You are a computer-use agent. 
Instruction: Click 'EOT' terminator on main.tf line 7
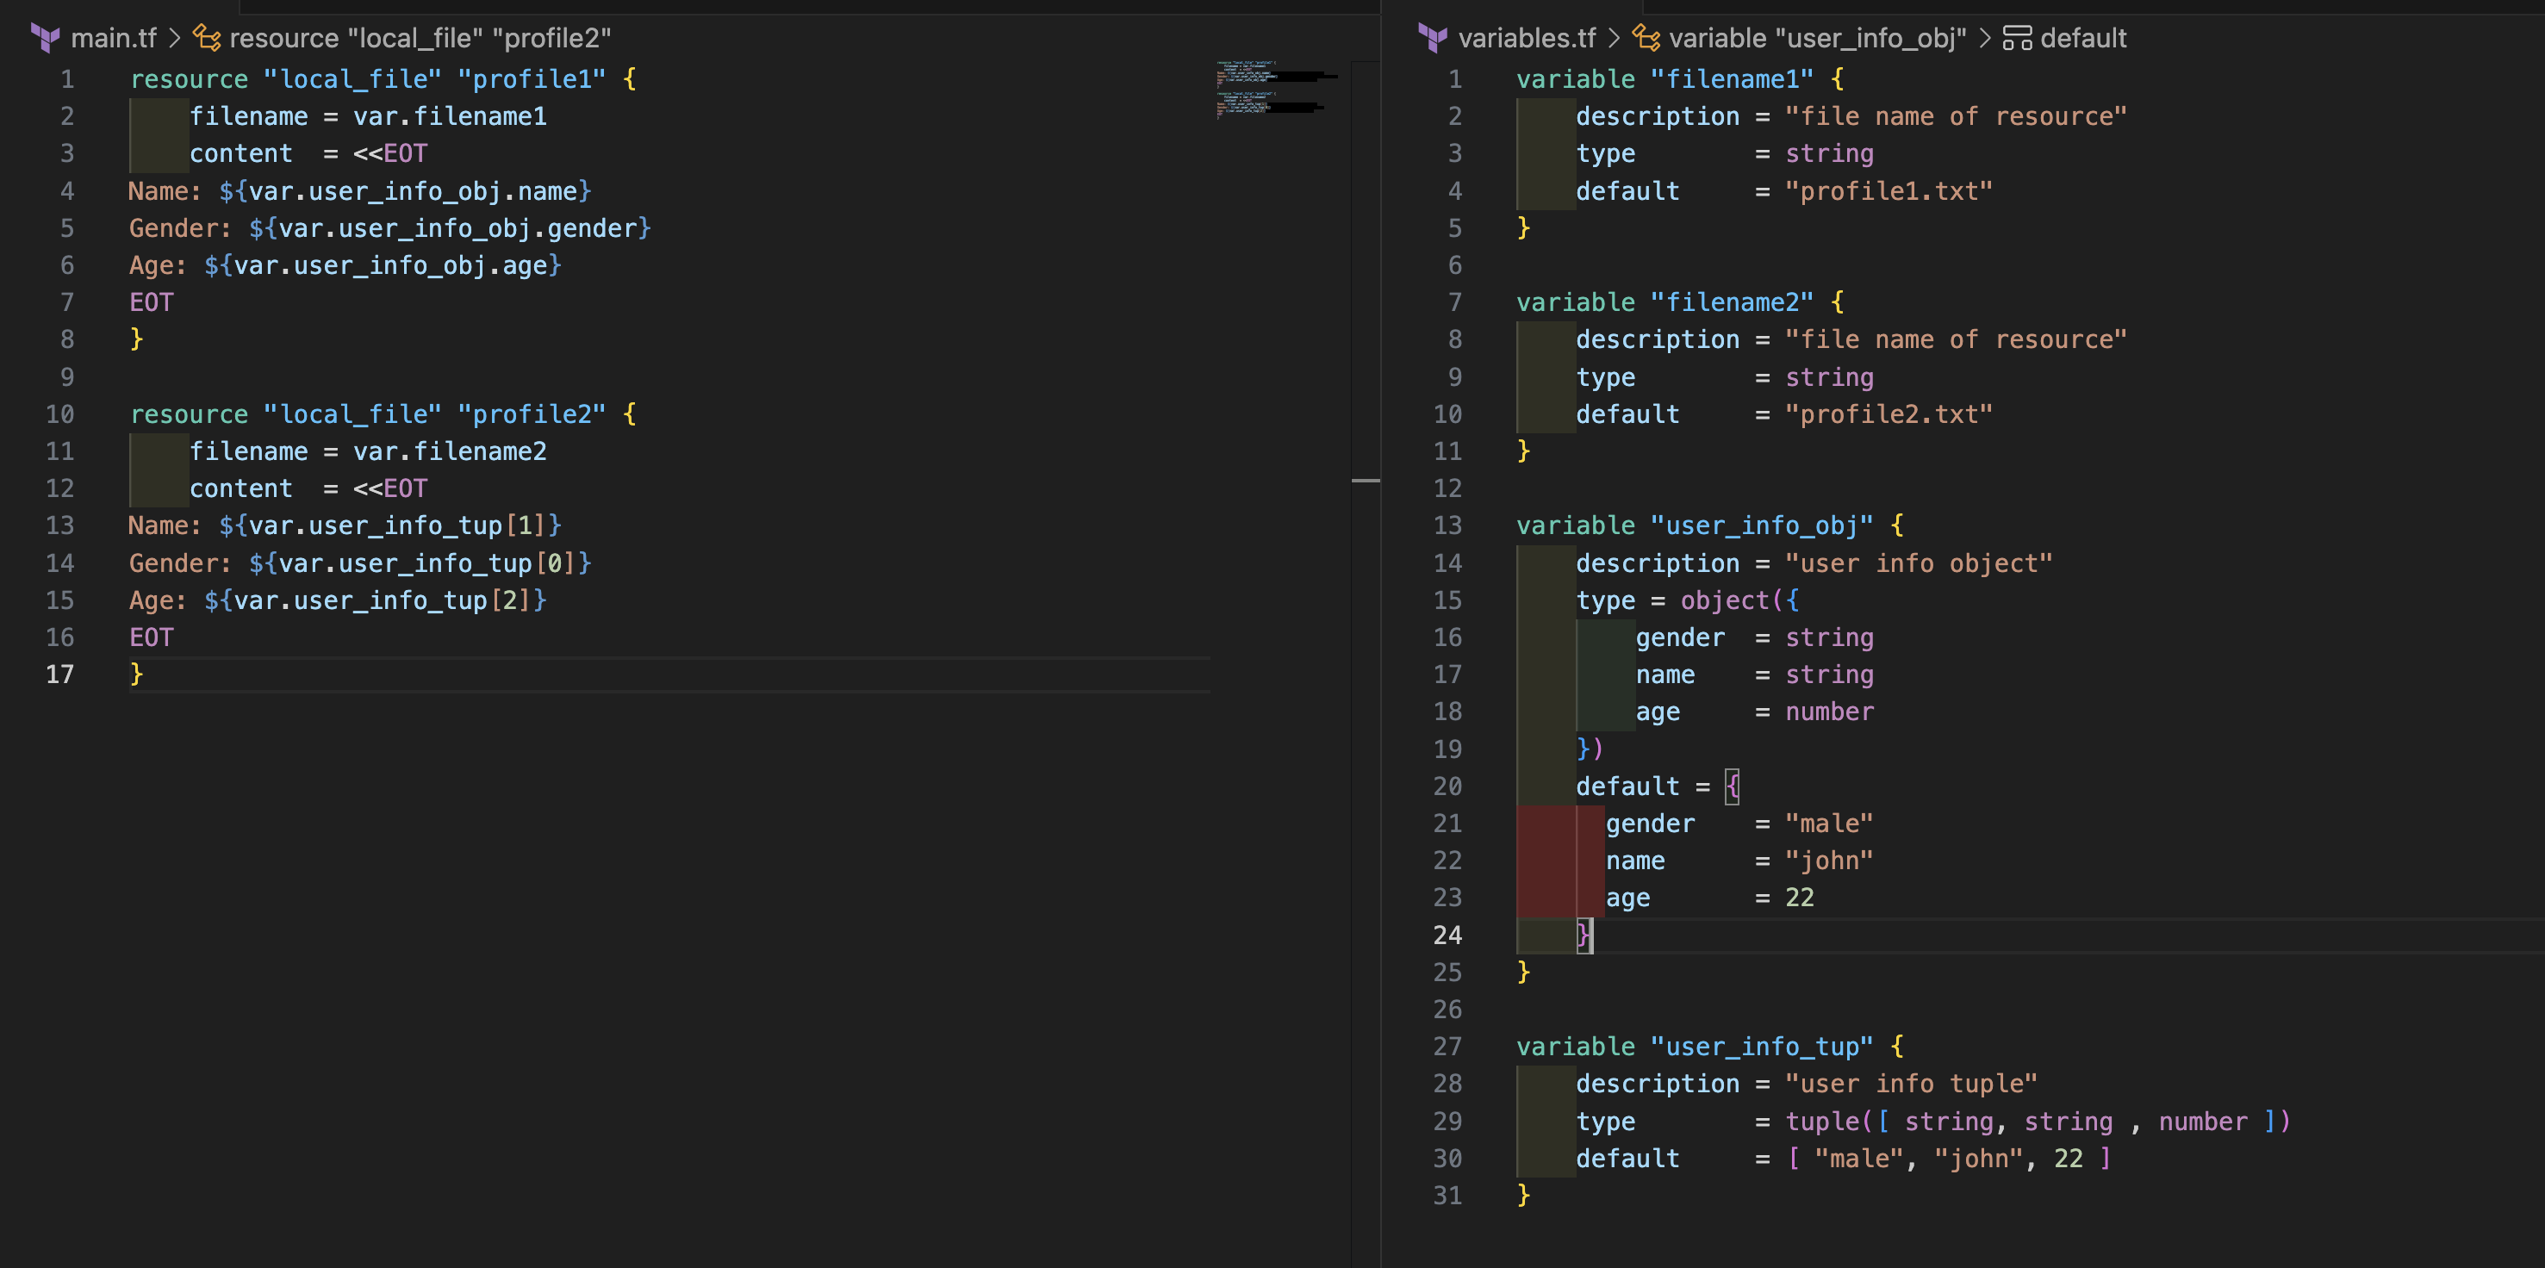[x=151, y=302]
